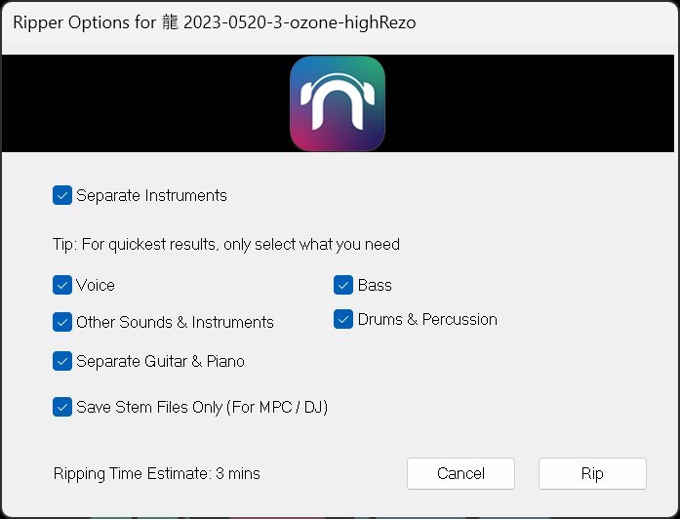This screenshot has width=680, height=519.
Task: Disable the Bass checkbox
Action: tap(343, 285)
